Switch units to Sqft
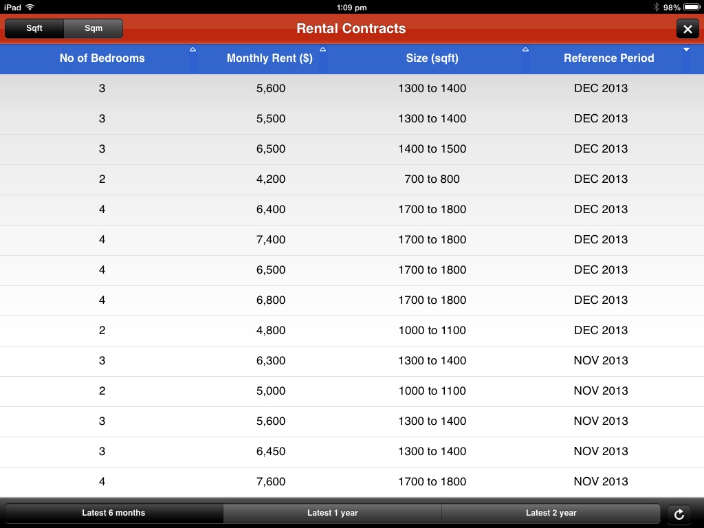The image size is (704, 528). 34,29
